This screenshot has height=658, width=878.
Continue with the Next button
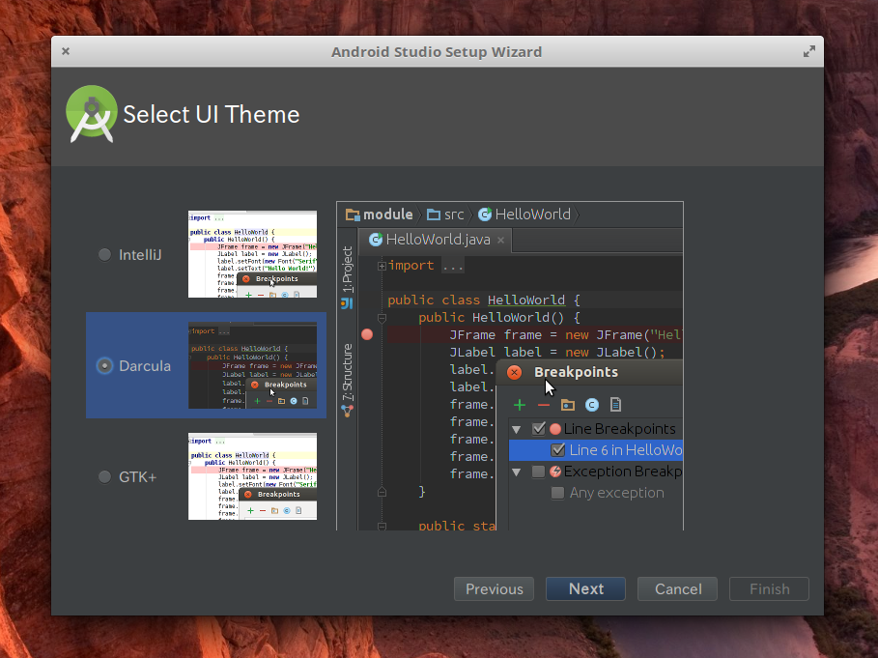[x=585, y=588]
